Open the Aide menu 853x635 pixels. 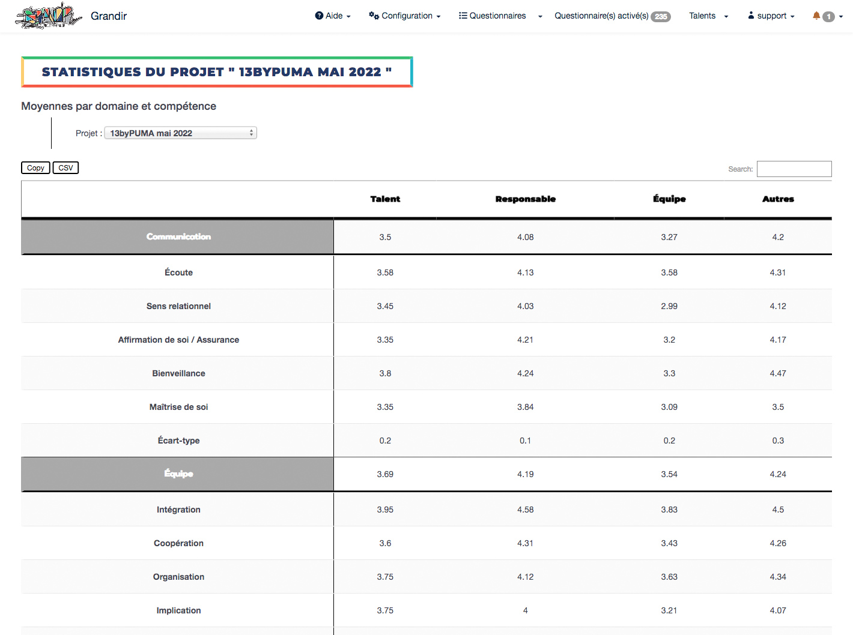333,16
